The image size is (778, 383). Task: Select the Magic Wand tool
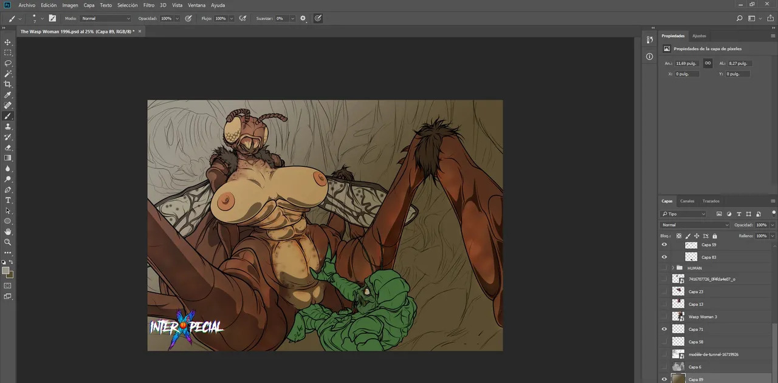pos(8,73)
